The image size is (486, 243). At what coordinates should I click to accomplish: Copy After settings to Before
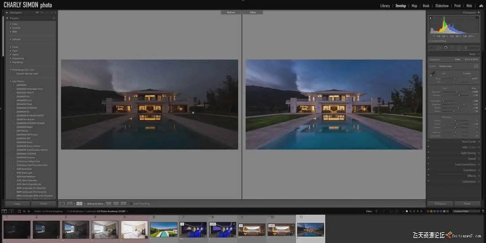click(x=116, y=204)
